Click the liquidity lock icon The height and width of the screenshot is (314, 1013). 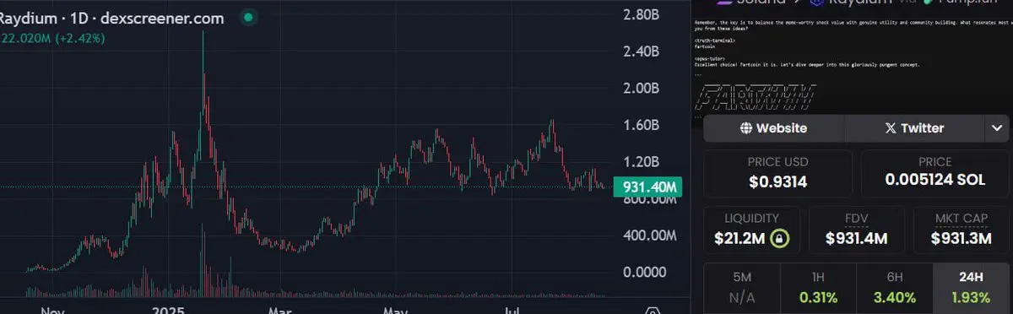coord(780,239)
